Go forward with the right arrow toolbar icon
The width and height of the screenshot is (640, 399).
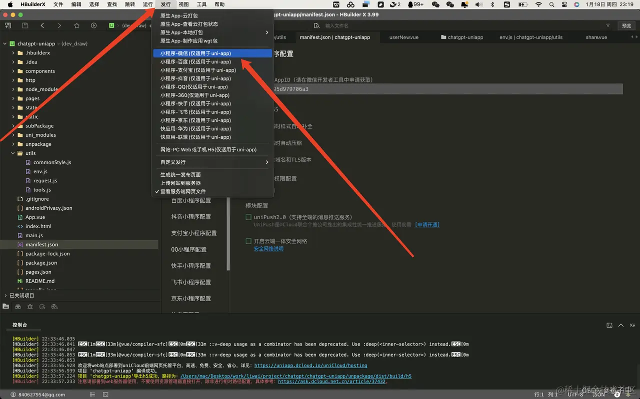59,25
